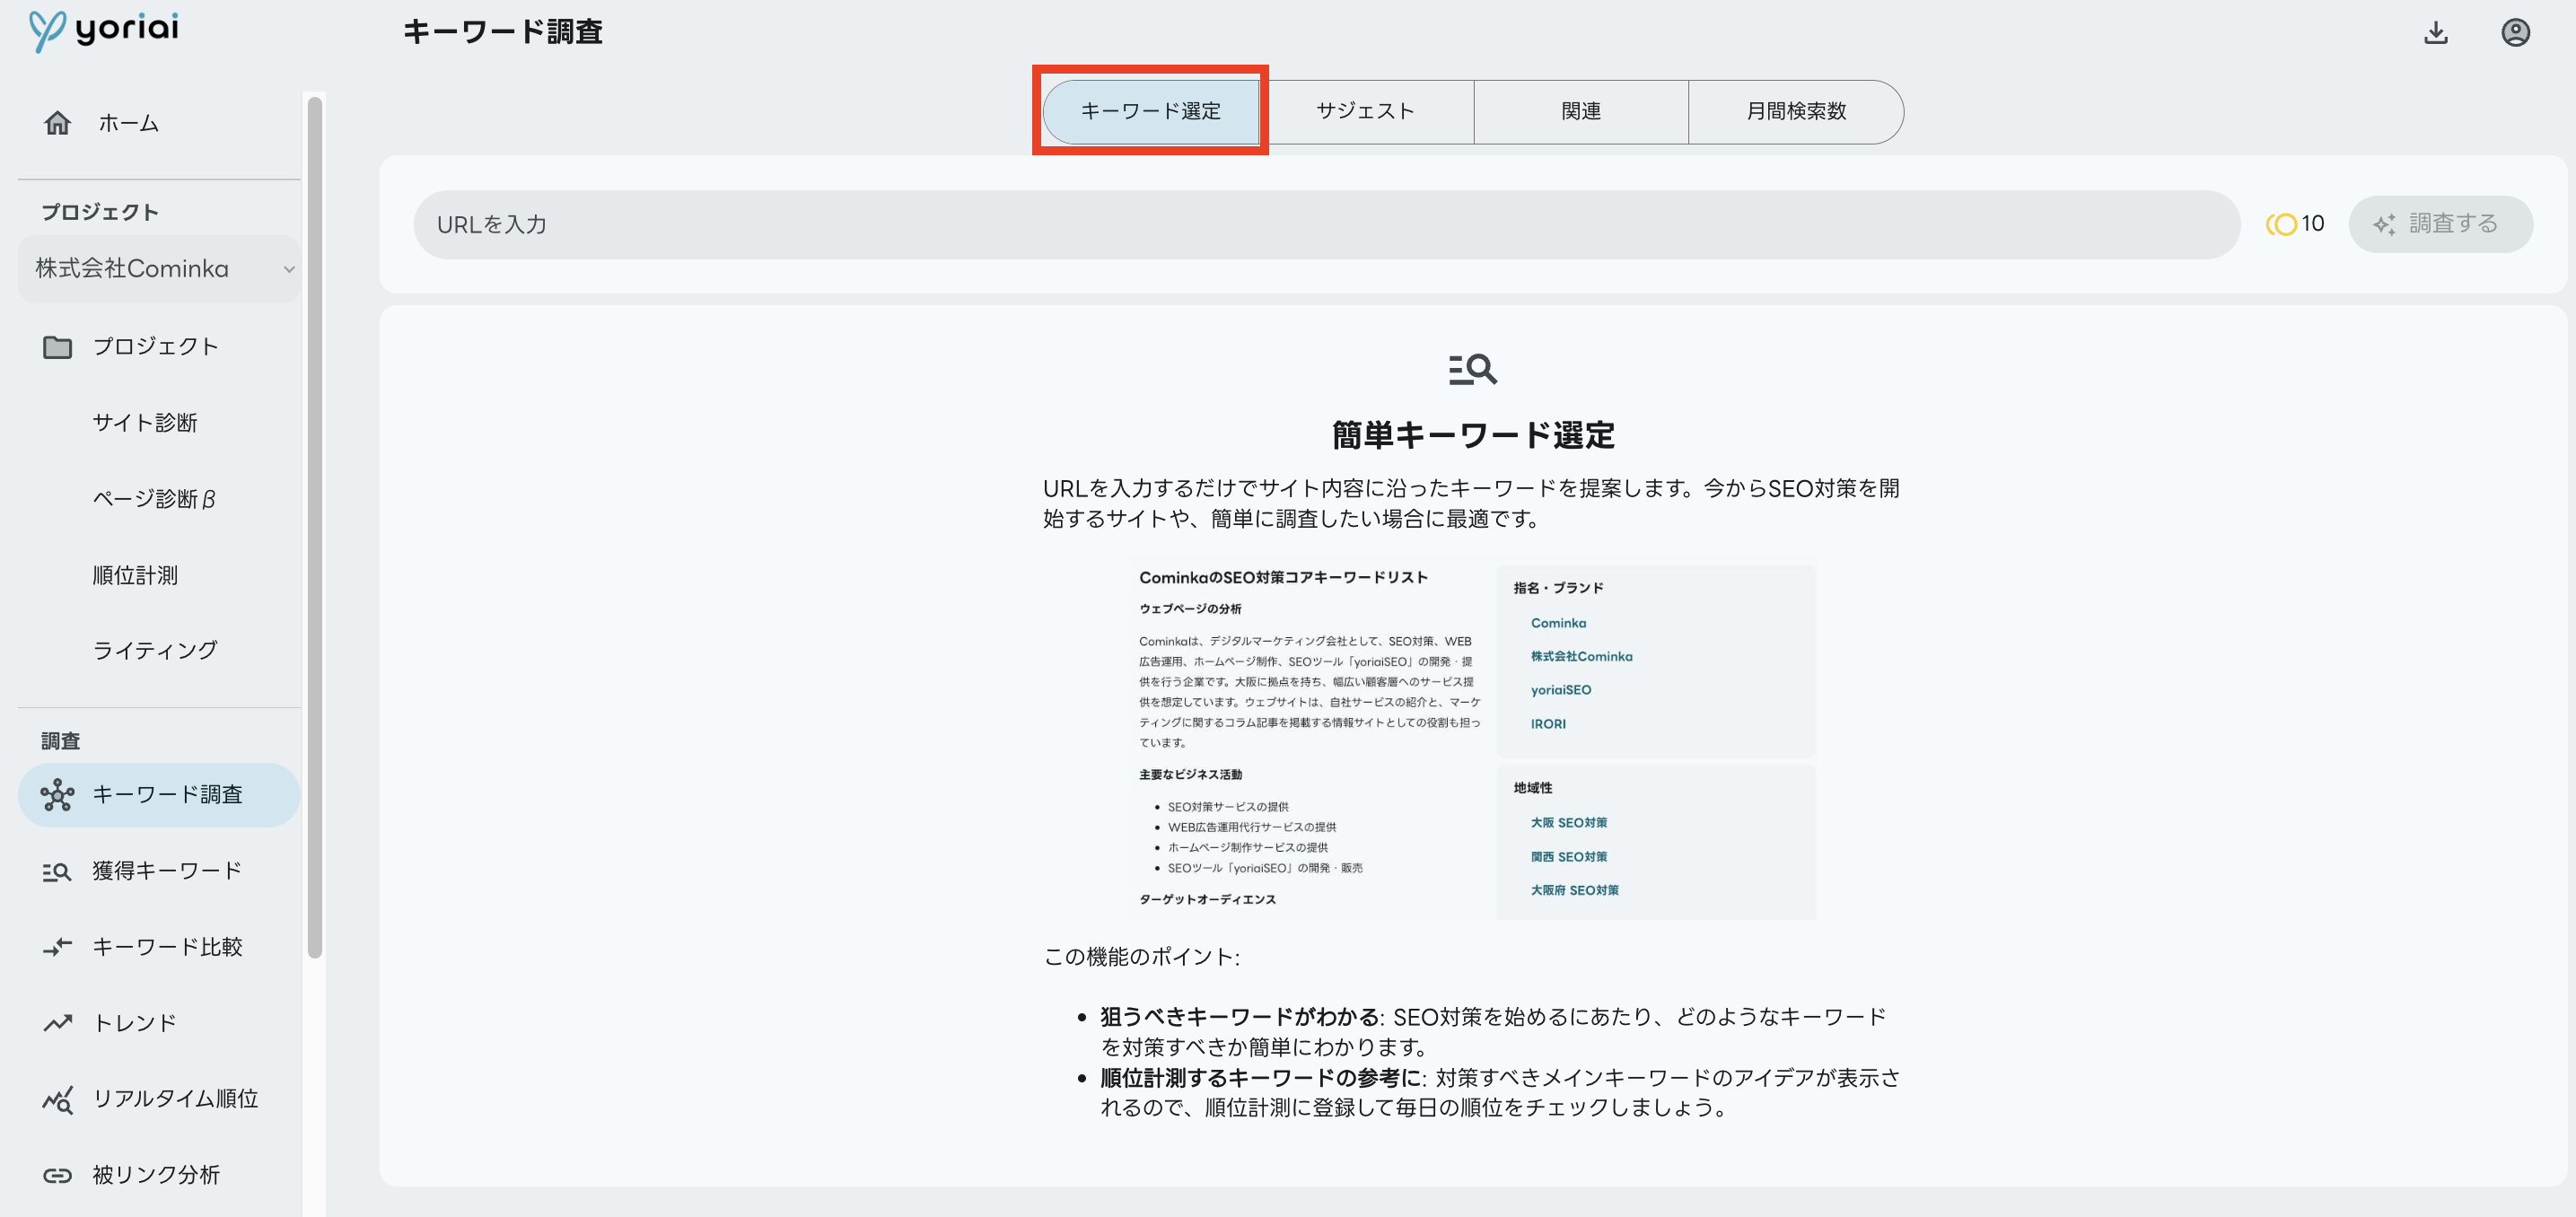Click the リアルタイム順位 graph icon

[57, 1100]
